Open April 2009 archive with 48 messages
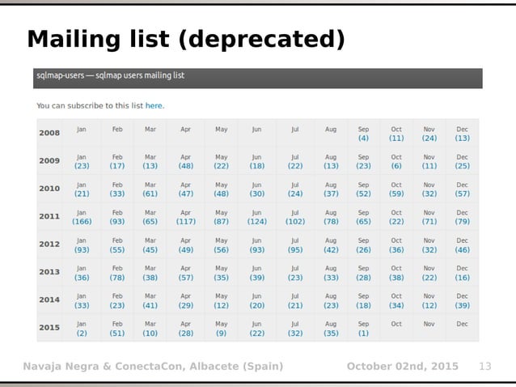Screen dimensions: 516x387 [x=185, y=166]
